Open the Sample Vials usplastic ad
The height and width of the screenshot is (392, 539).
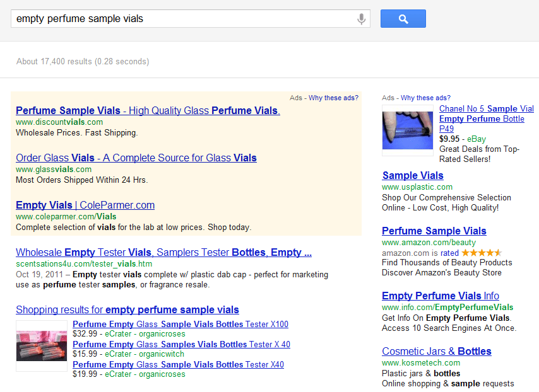pyautogui.click(x=413, y=175)
